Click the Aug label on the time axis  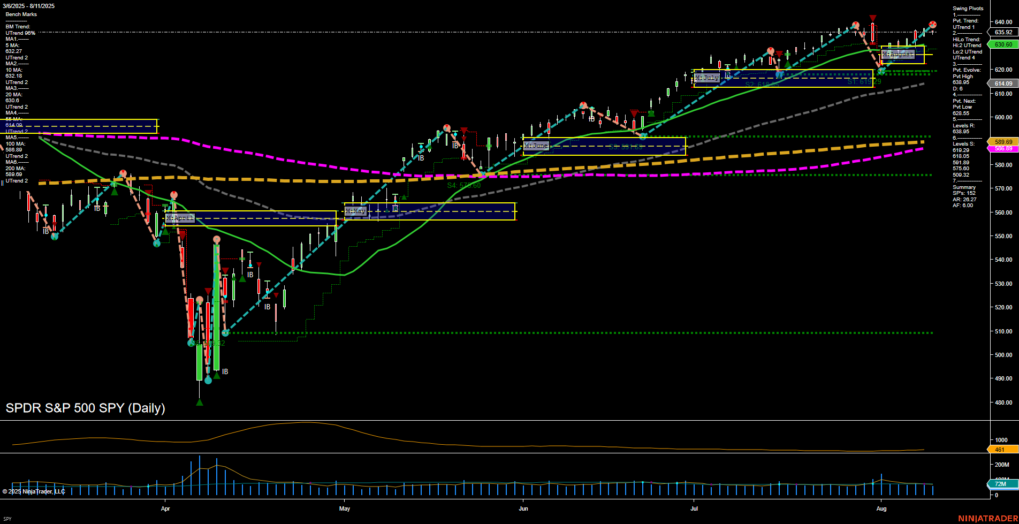pos(881,508)
